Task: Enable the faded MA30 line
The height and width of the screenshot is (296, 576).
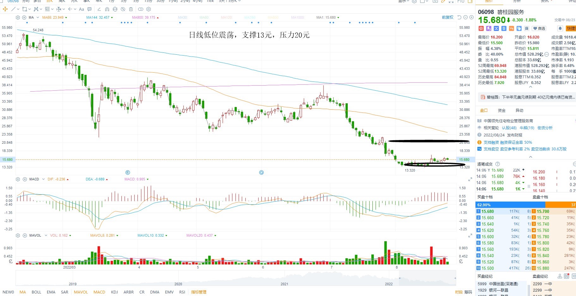Action: (183, 17)
